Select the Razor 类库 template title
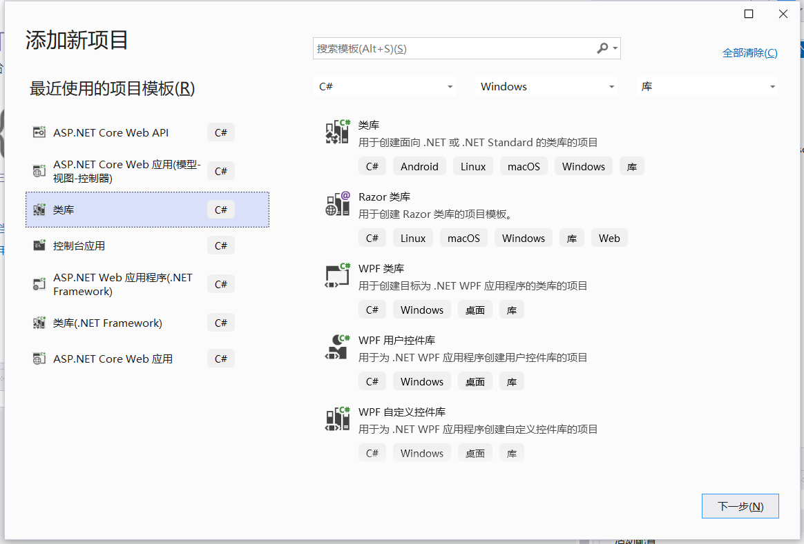 coord(384,197)
